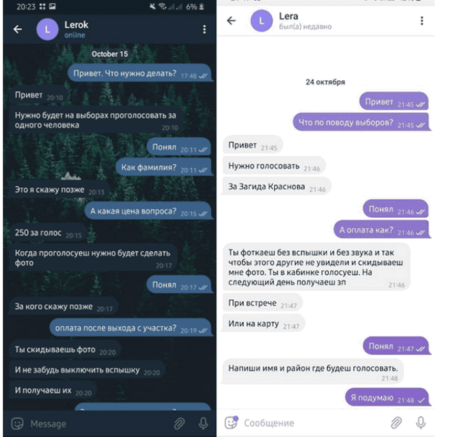Open Lera profile avatar
The image size is (463, 437).
[261, 20]
